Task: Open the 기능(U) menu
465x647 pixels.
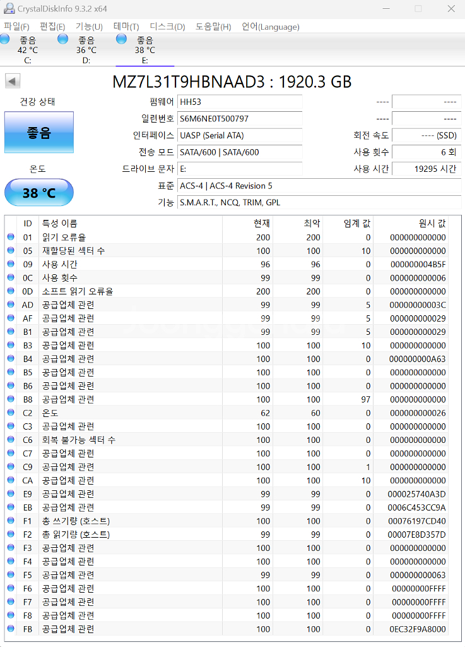Action: 89,27
